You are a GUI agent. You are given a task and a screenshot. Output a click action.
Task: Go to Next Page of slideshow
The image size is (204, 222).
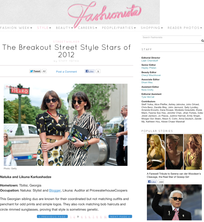tap(120, 217)
